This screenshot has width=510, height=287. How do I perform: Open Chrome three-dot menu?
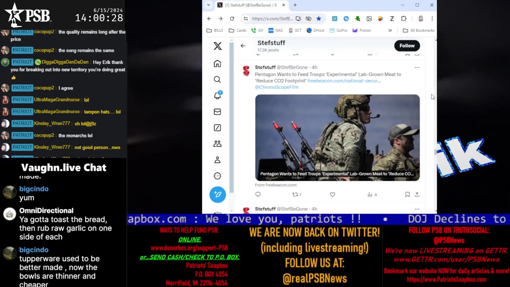(x=432, y=19)
